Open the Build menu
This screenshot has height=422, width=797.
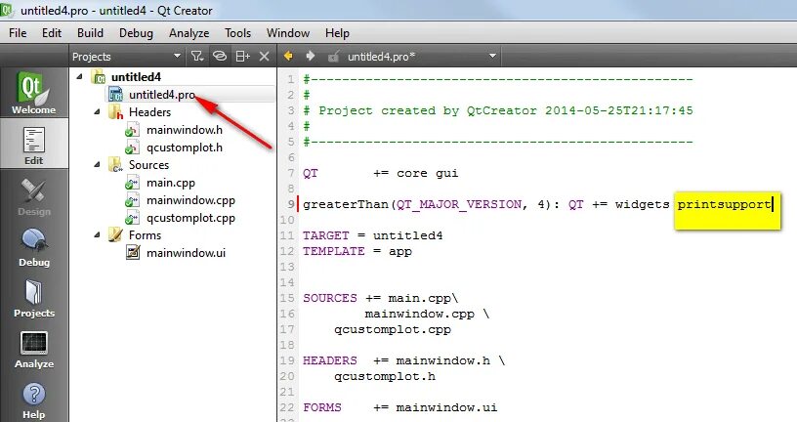pos(90,33)
